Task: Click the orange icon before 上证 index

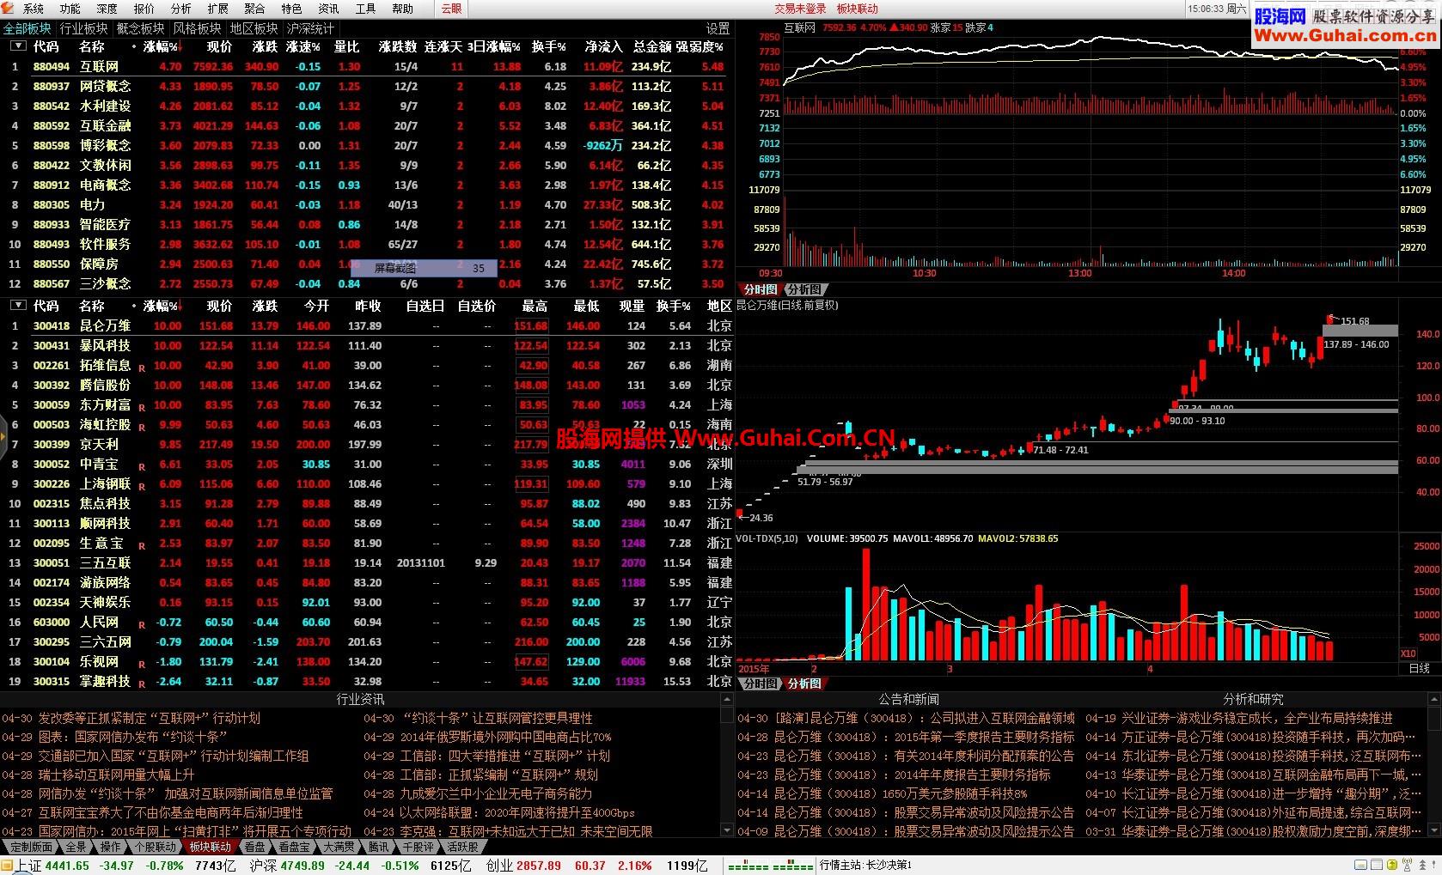Action: (8, 866)
